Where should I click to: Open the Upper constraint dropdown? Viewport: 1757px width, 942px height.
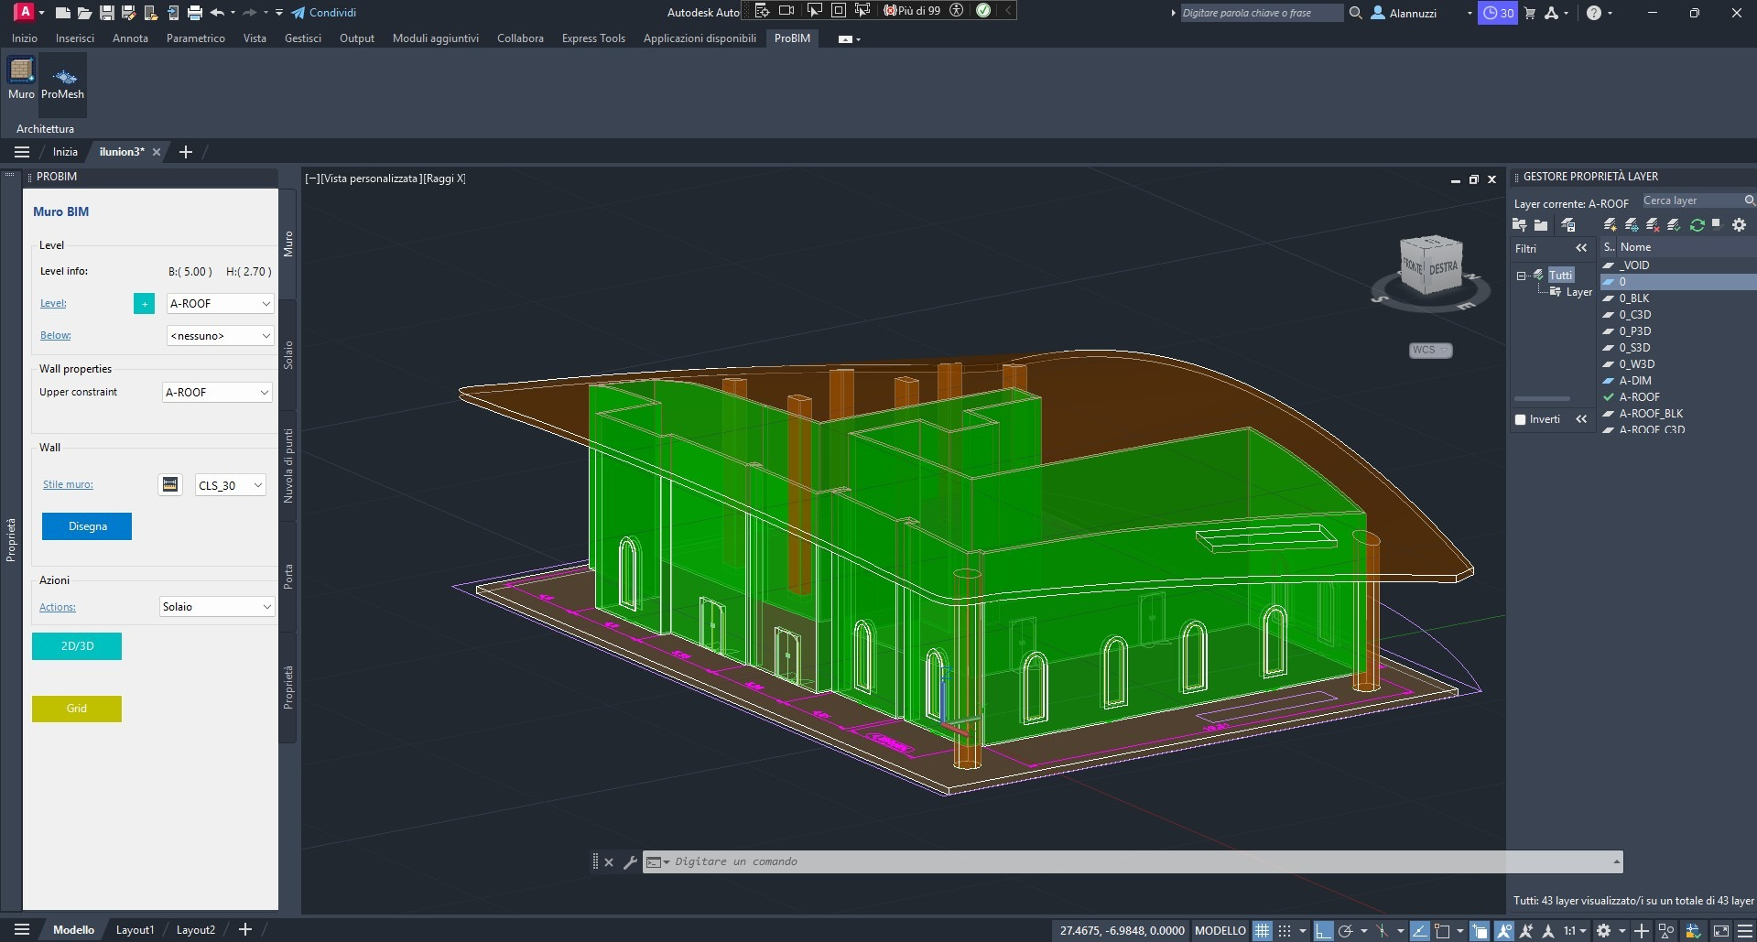217,393
